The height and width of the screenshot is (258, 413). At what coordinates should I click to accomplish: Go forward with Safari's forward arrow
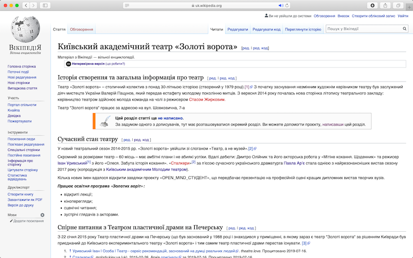[33, 5]
